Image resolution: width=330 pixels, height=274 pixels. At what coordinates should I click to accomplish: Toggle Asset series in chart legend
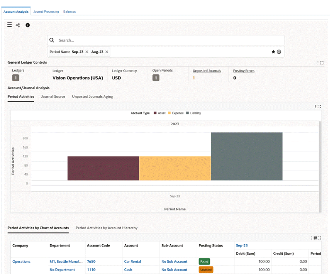tap(159, 113)
